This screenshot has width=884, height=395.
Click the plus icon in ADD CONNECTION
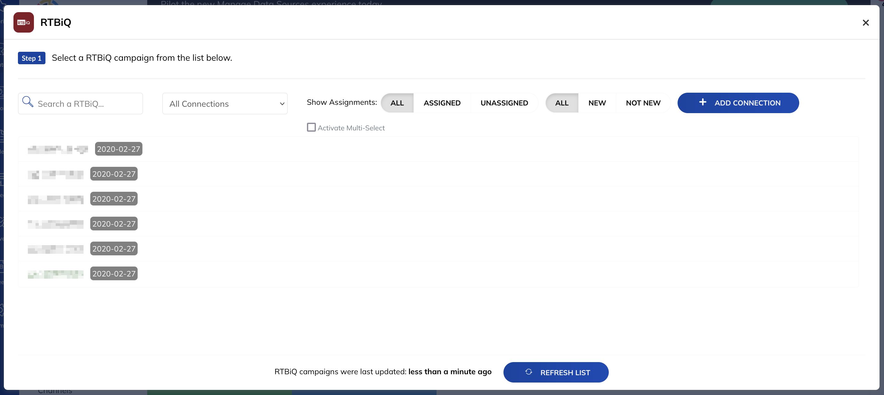tap(703, 102)
